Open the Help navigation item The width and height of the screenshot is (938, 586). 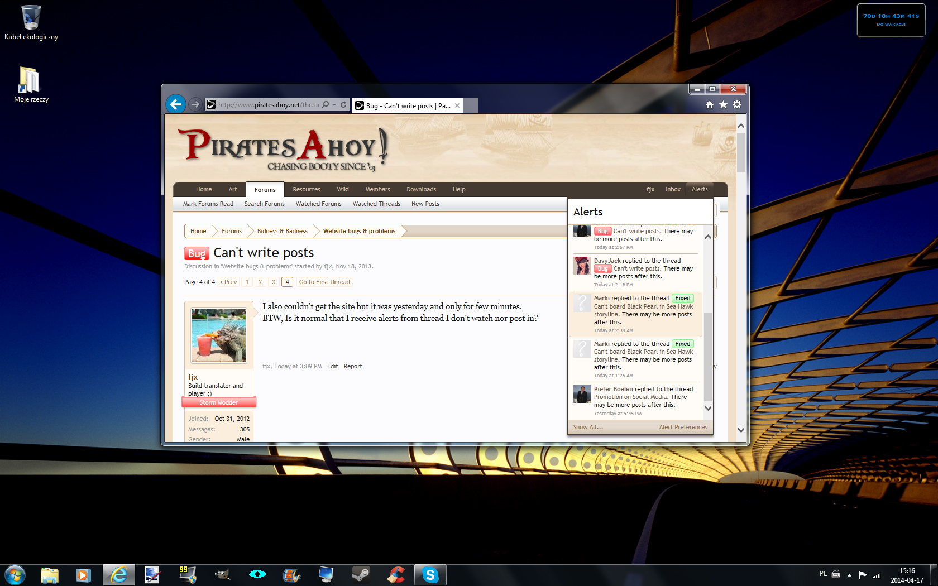pyautogui.click(x=459, y=189)
